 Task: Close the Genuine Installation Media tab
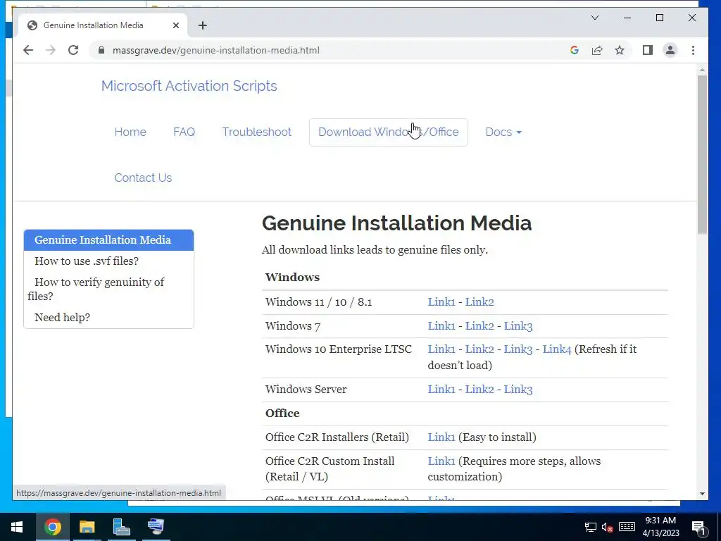175,25
